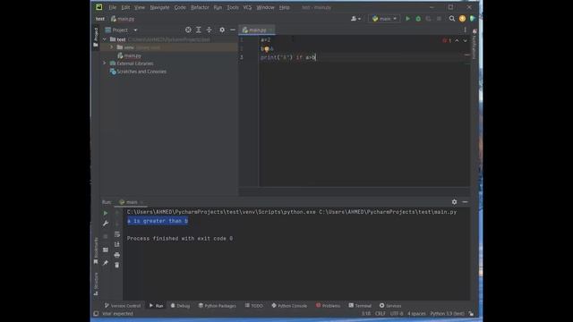Open the Tools menu

[x=233, y=7]
